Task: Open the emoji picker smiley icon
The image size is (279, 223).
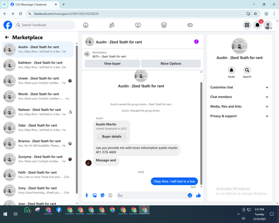Action: click(x=190, y=195)
